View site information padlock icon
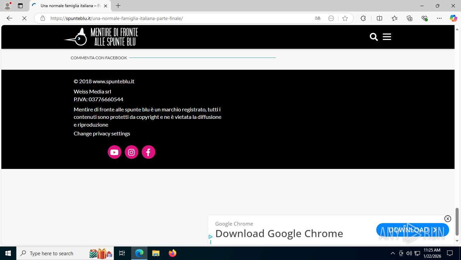This screenshot has width=461, height=260. [x=43, y=18]
